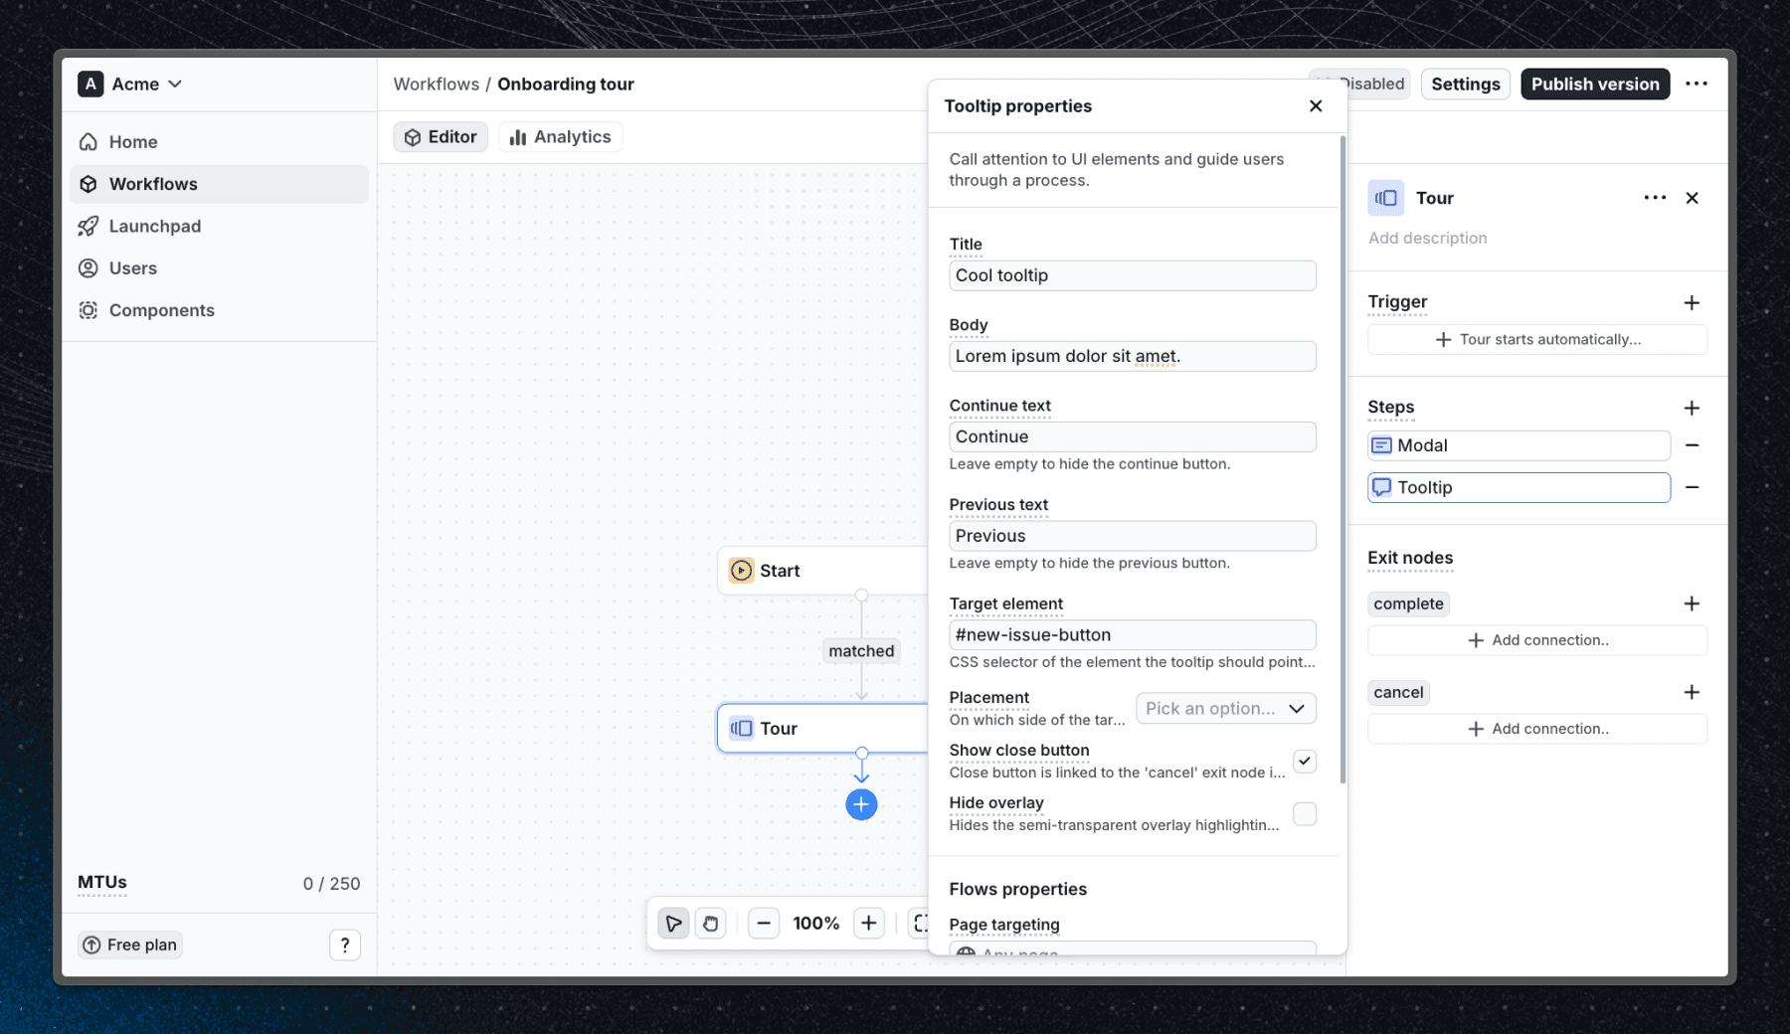Expand the Acme workspace switcher

130,85
